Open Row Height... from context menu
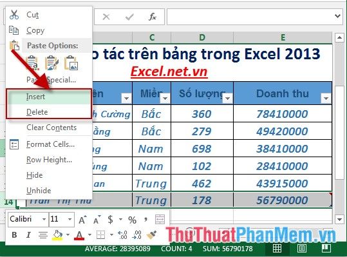This screenshot has height=257, width=347. tap(49, 160)
